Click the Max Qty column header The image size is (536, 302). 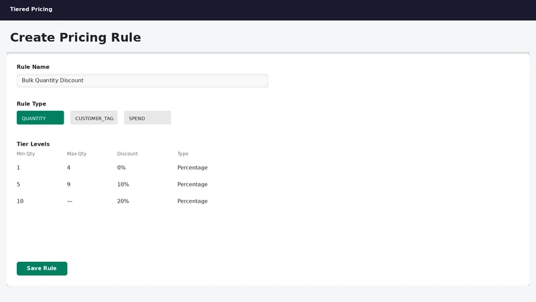[x=76, y=154]
